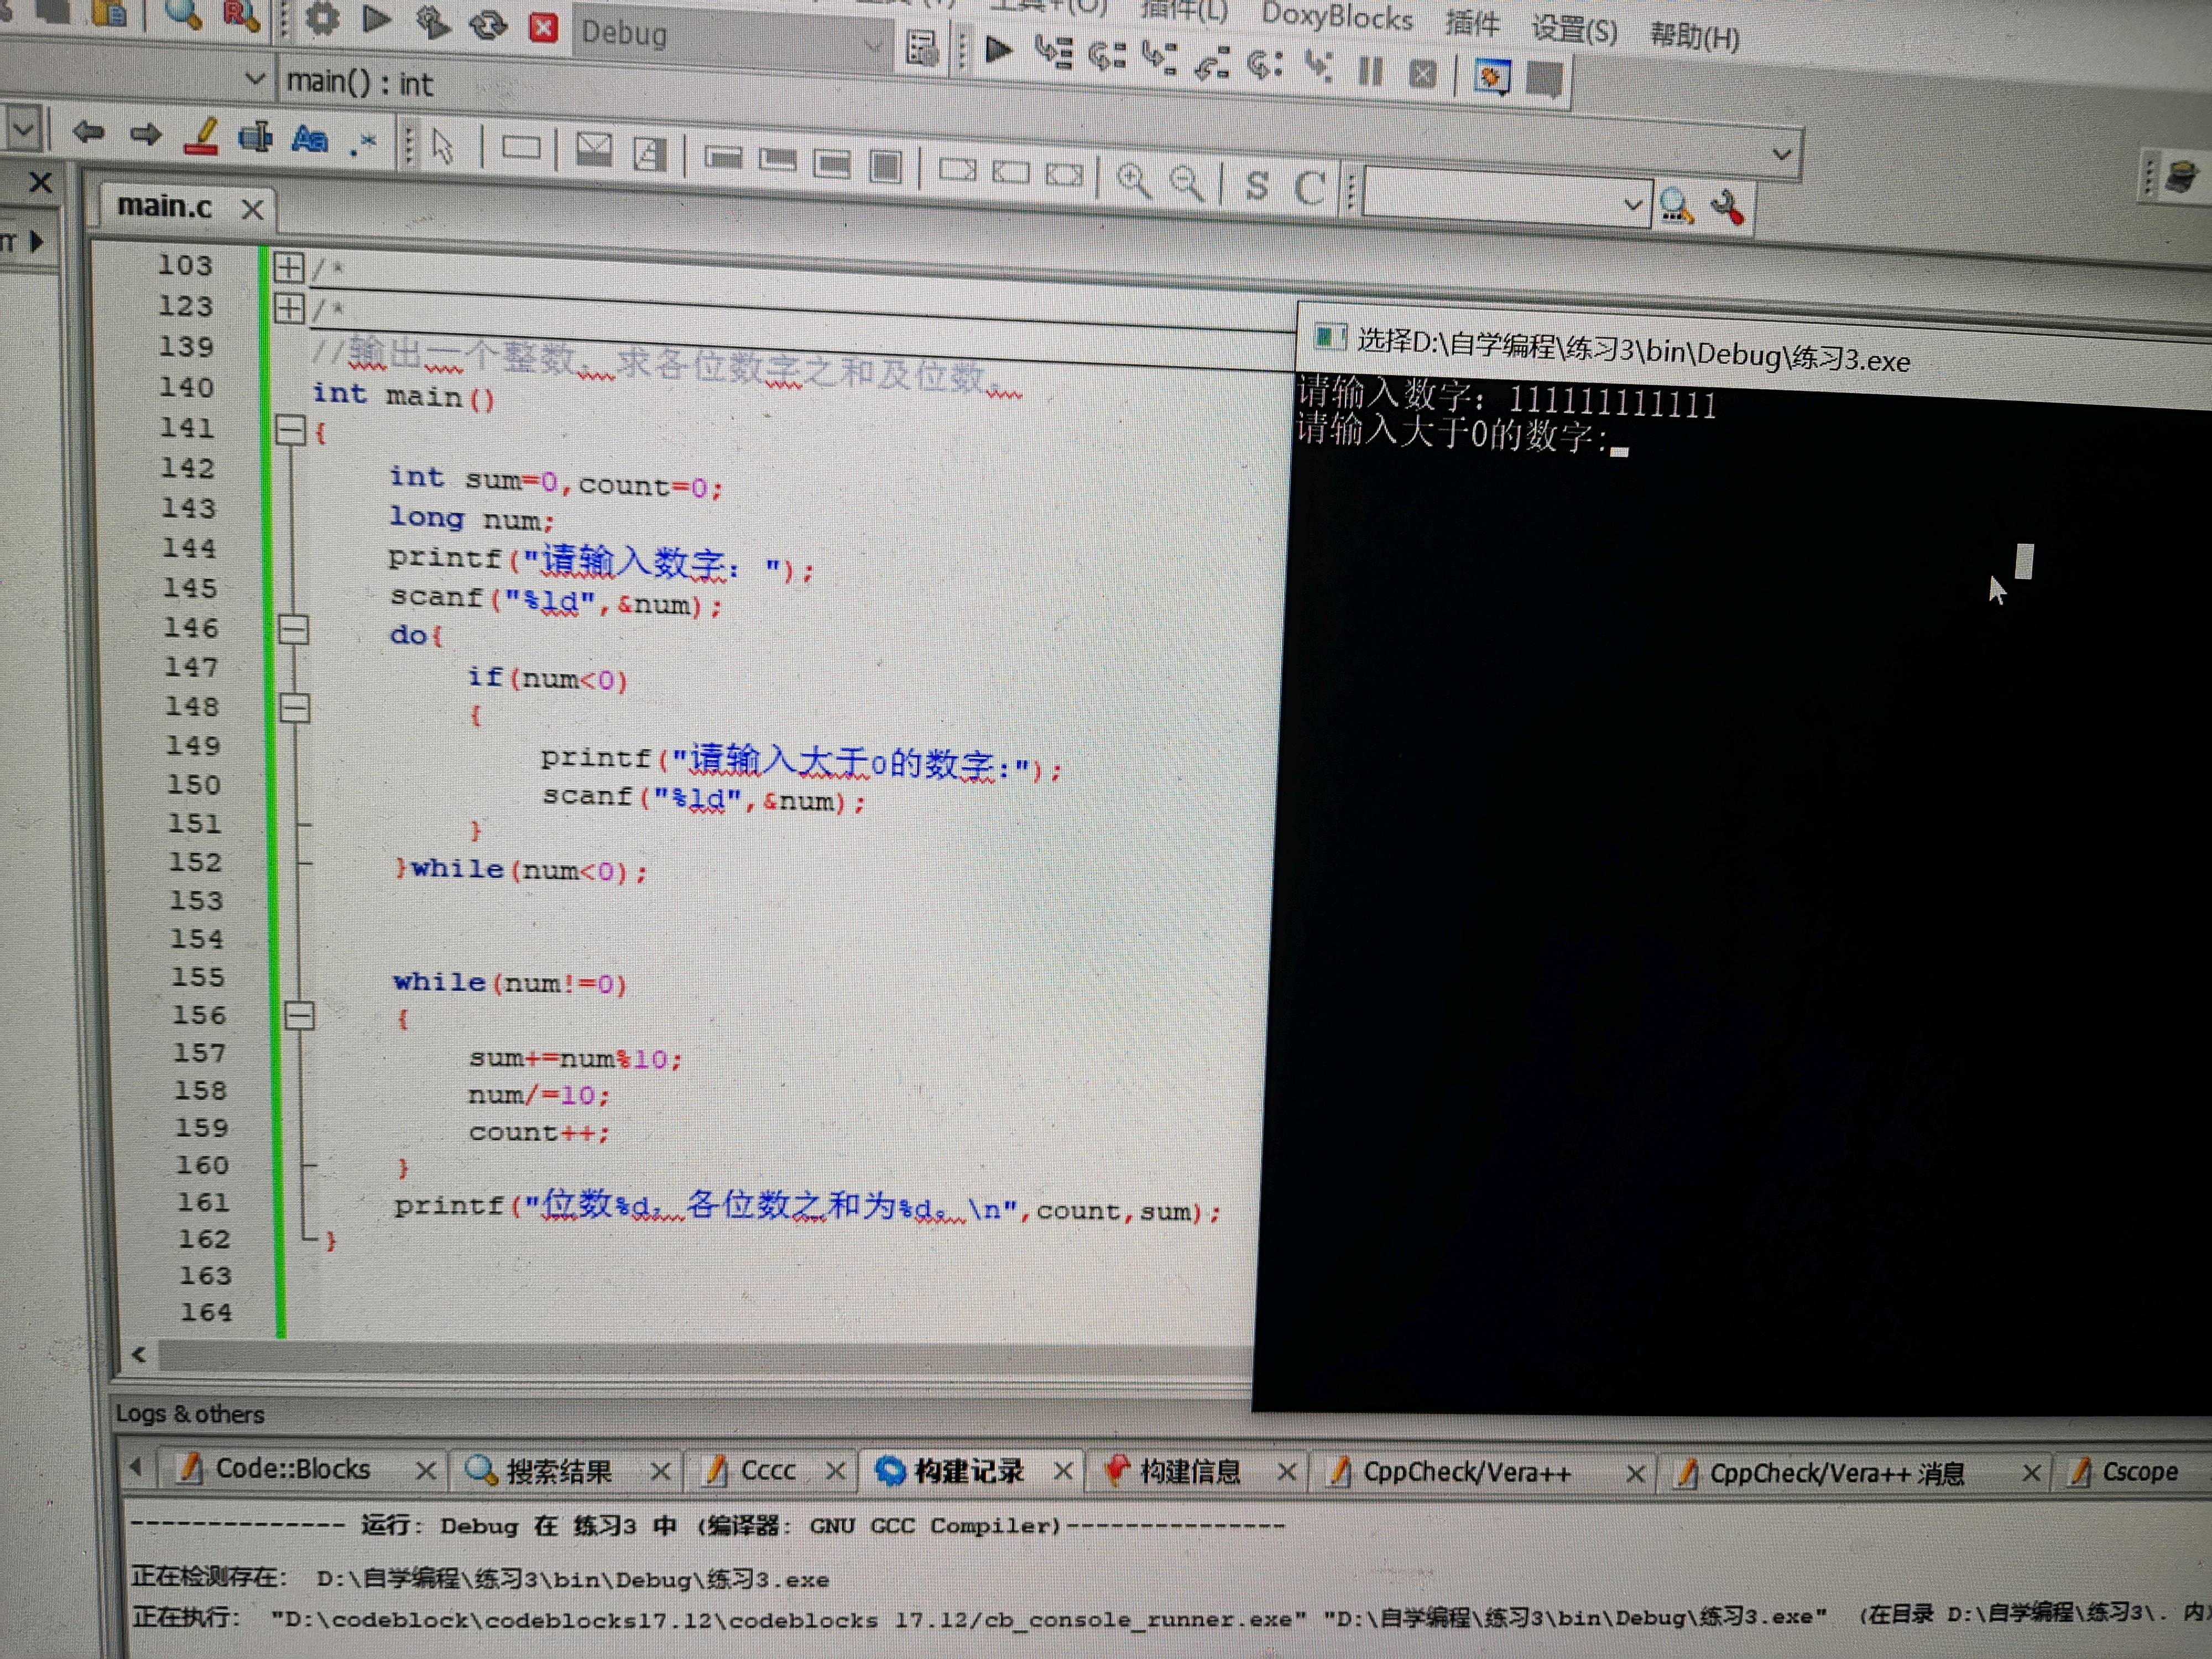2212x1659 pixels.
Task: Click the C toolbar icon
Action: [x=1309, y=188]
